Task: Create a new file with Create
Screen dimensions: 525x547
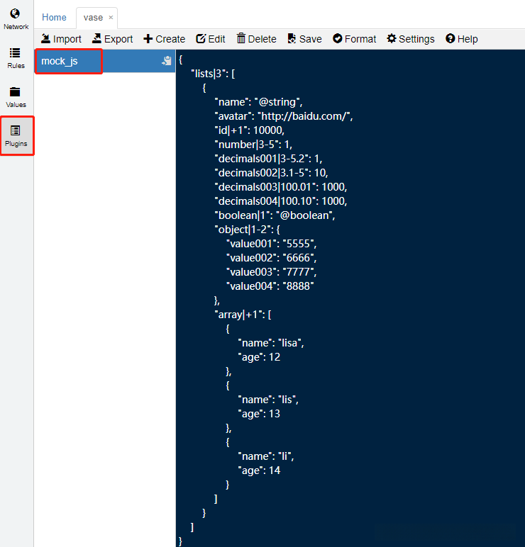Action: pos(164,39)
